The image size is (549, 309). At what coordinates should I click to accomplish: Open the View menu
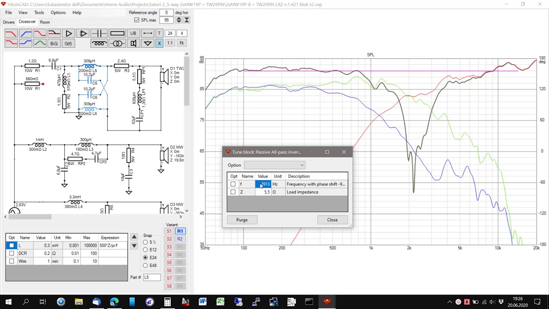[x=23, y=12]
